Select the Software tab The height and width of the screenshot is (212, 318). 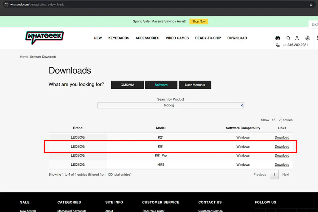[x=161, y=85]
